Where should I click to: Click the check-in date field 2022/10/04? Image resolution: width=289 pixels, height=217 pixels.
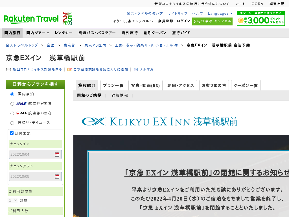[35, 155]
